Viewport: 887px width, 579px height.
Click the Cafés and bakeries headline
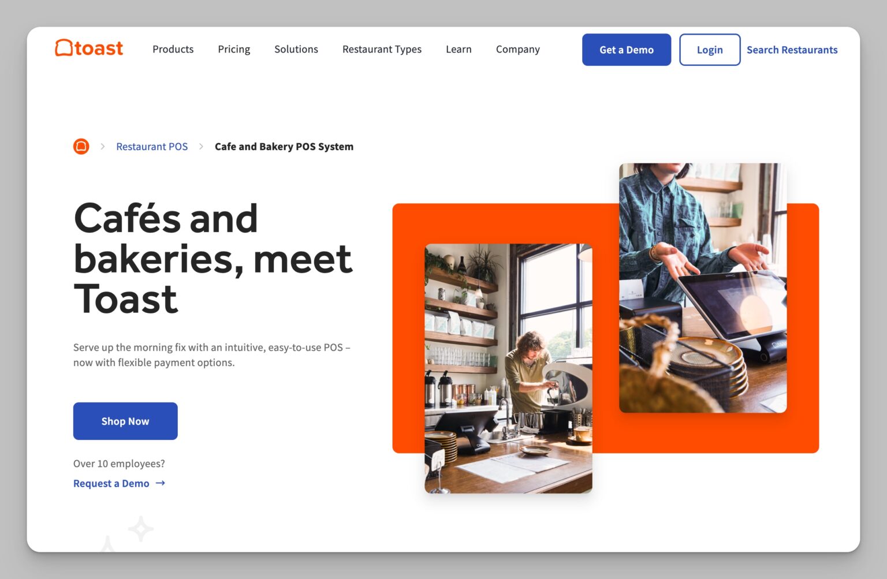(213, 259)
